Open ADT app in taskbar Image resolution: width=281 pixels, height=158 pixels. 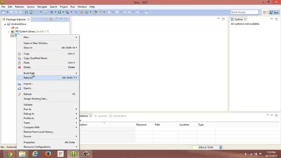(x=73, y=154)
